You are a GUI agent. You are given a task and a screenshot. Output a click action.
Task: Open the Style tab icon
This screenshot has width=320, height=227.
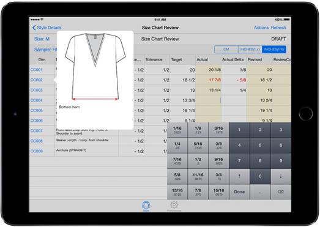tap(146, 206)
